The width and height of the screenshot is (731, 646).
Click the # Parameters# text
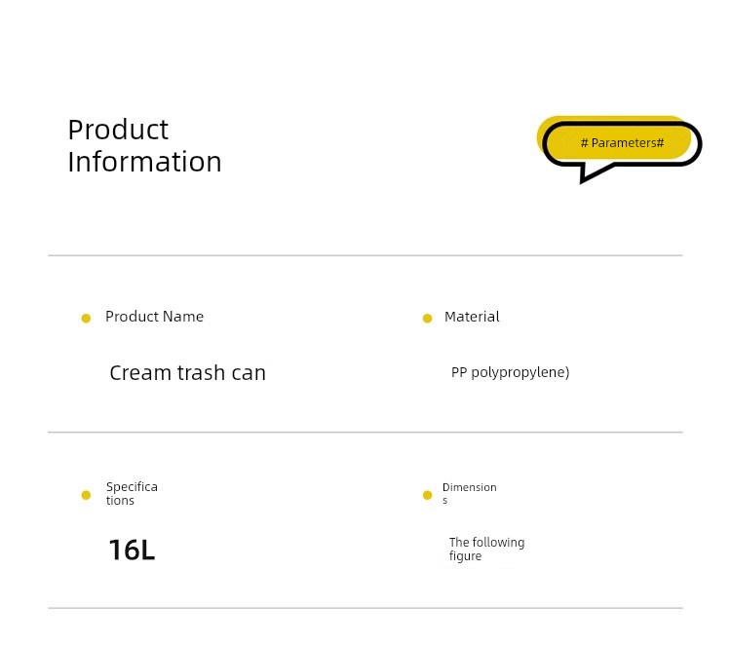click(x=622, y=142)
